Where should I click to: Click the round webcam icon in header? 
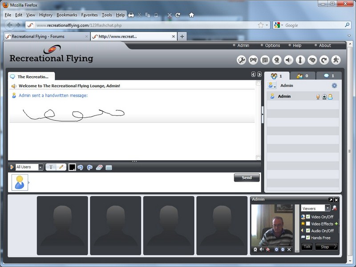(277, 60)
